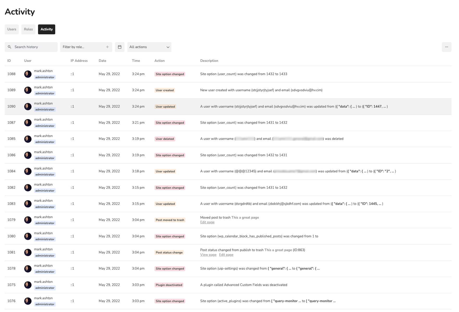Image resolution: width=459 pixels, height=312 pixels.
Task: Click the search magnifier icon
Action: click(10, 47)
